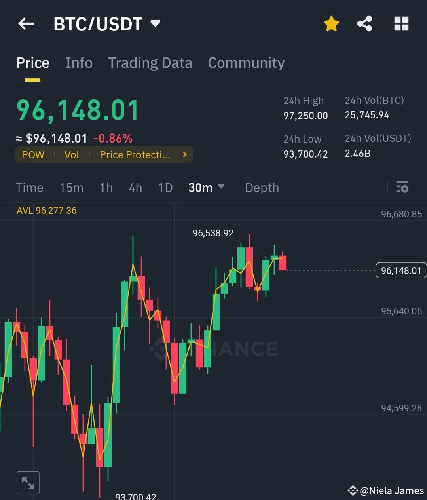
Task: Switch chart timeframe to 1D
Action: [165, 188]
